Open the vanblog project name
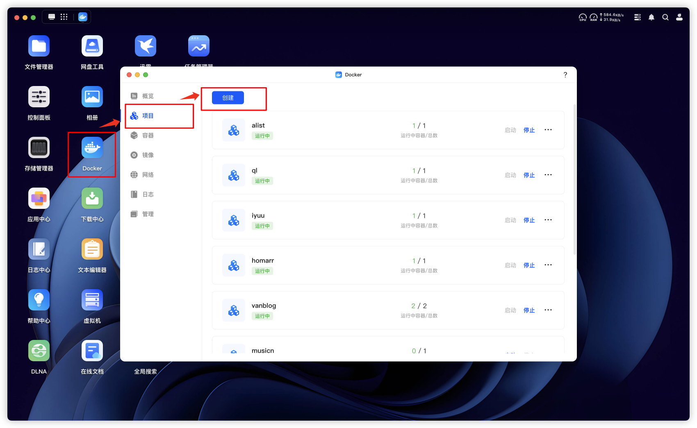The height and width of the screenshot is (428, 697). 264,306
